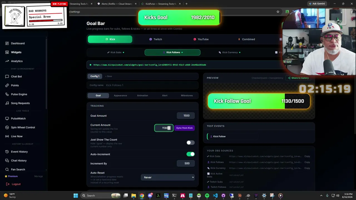Switch to the Kick Follows goal type
The image size is (356, 200).
(x=172, y=52)
